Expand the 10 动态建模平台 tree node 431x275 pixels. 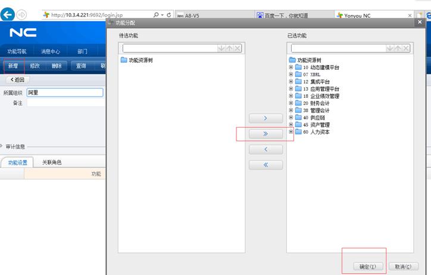pyautogui.click(x=291, y=67)
